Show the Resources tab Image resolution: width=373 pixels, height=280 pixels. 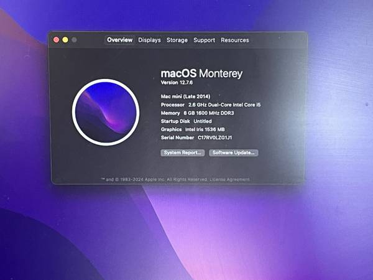pos(234,40)
